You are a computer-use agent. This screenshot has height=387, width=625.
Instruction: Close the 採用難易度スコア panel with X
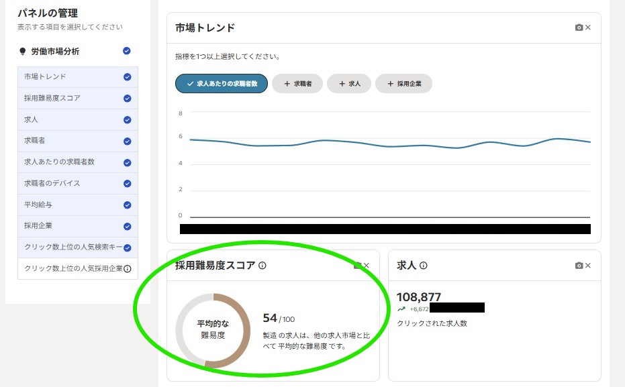[x=367, y=266]
